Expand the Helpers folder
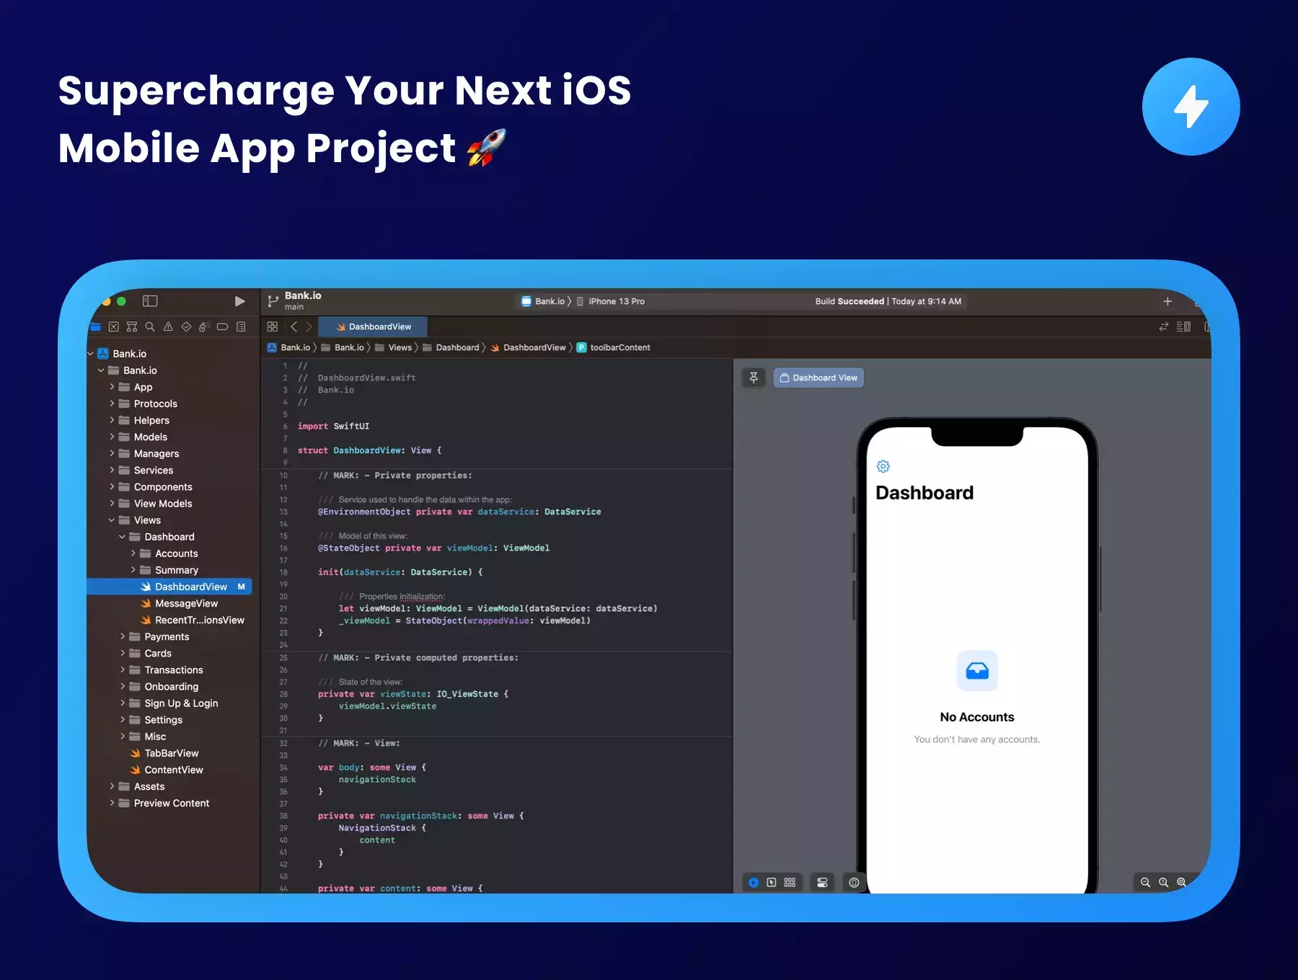1298x980 pixels. click(112, 420)
